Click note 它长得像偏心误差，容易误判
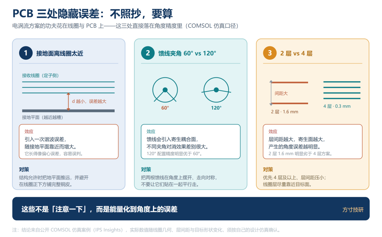 point(54,154)
